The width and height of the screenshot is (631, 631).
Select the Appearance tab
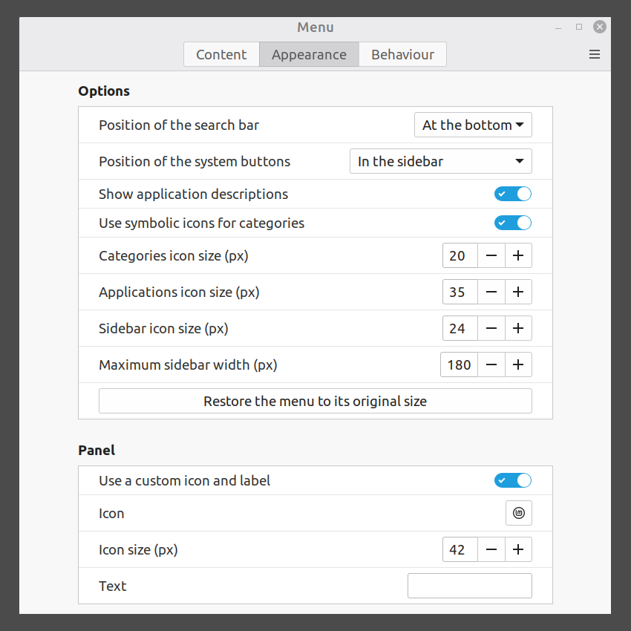(x=309, y=54)
